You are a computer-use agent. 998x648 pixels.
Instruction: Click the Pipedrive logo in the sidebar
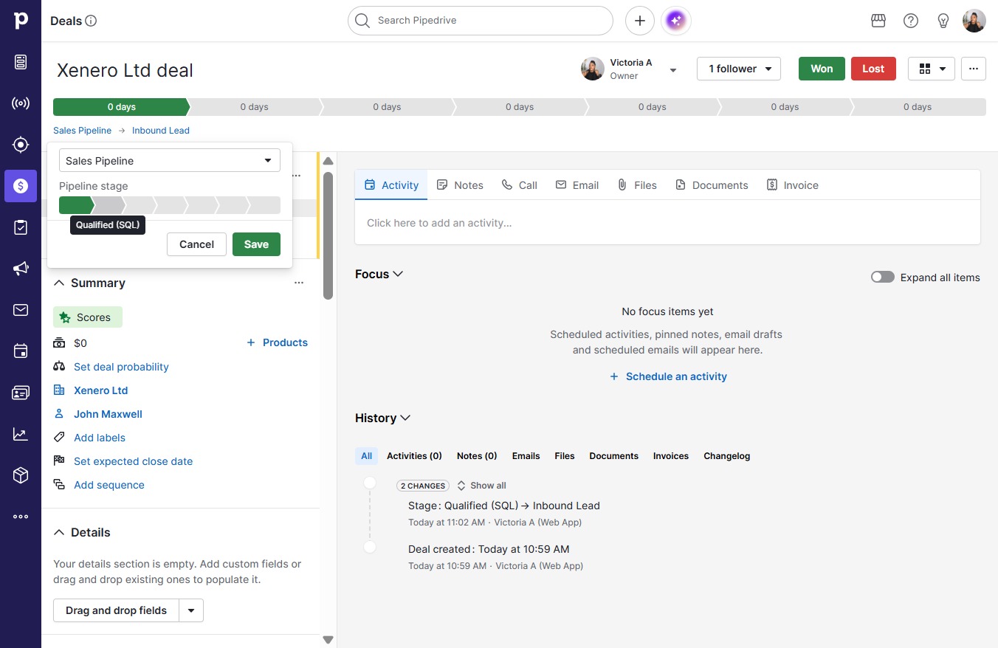click(21, 21)
